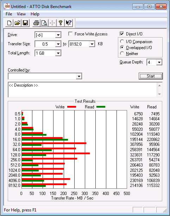The width and height of the screenshot is (170, 216).
Task: Open the File menu
Action: (9, 14)
